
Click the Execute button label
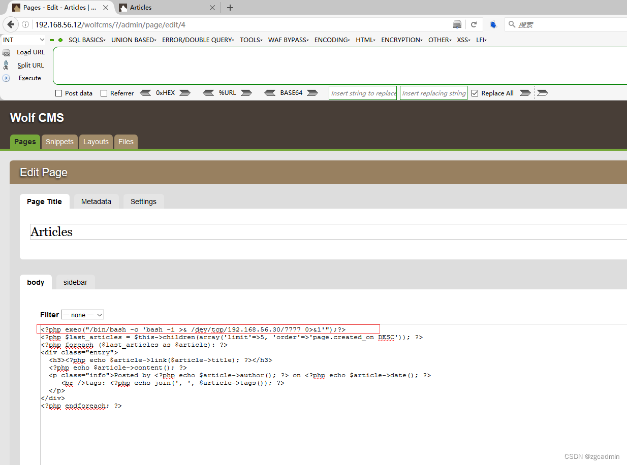[x=30, y=78]
